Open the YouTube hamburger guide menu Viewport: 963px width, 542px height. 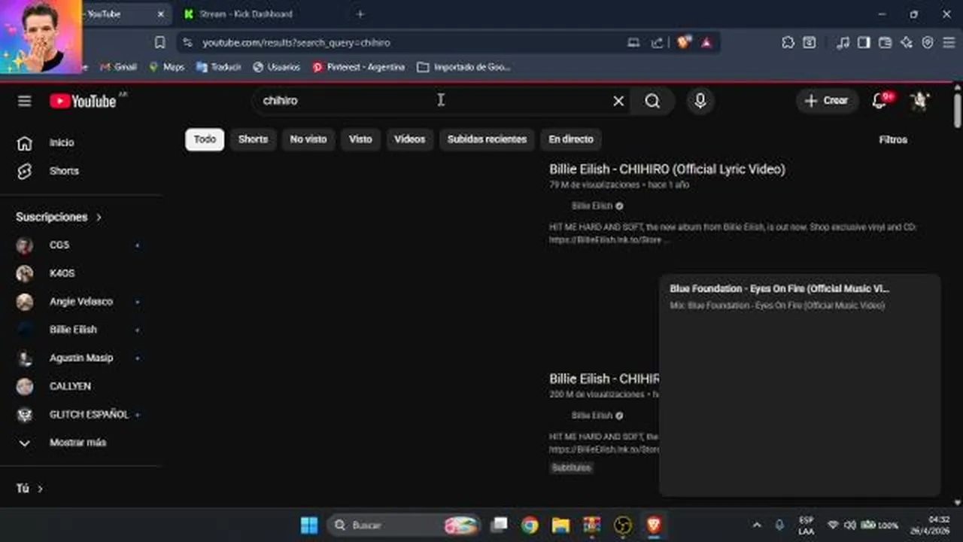[25, 101]
